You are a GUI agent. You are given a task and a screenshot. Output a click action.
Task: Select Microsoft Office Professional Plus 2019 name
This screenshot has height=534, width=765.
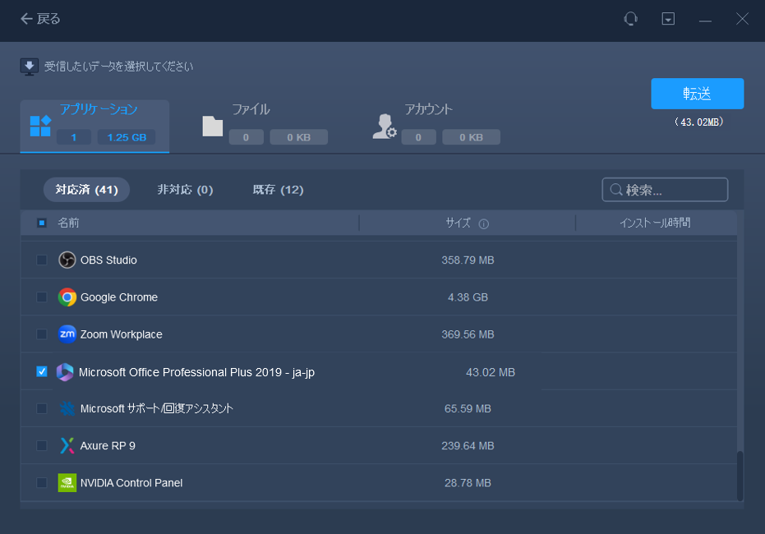click(x=196, y=372)
